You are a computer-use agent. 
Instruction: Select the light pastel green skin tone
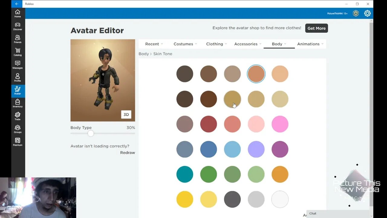256,174
